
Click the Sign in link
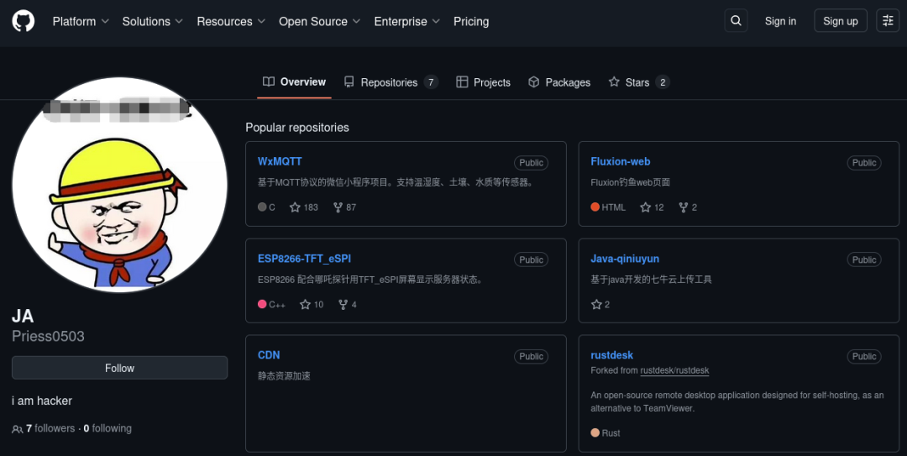[780, 21]
